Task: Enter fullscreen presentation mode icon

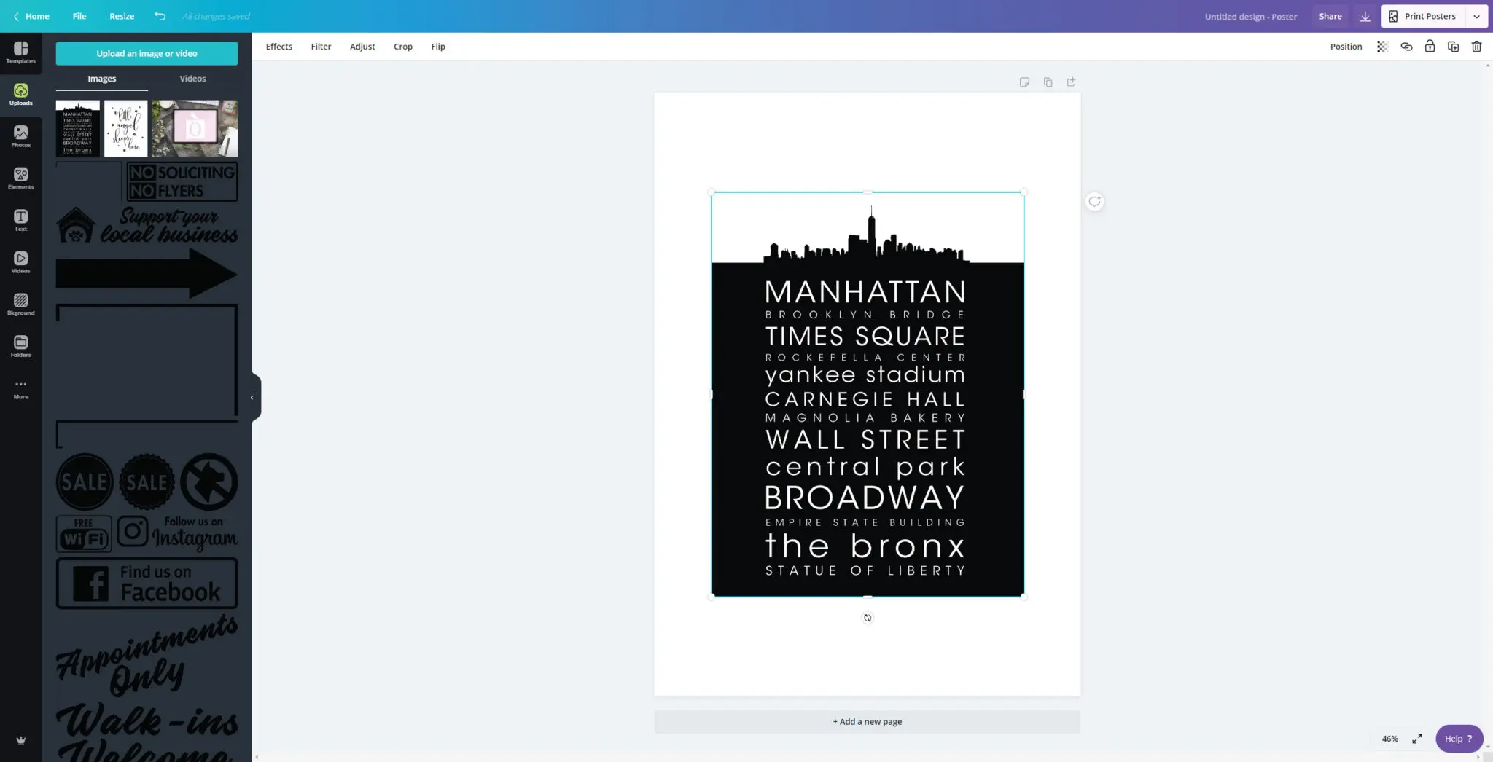Action: (x=1416, y=739)
